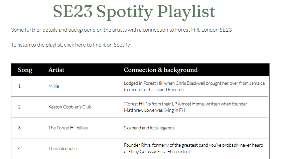Click the Hey Colossus founder description text
281x159 pixels.
(x=193, y=148)
